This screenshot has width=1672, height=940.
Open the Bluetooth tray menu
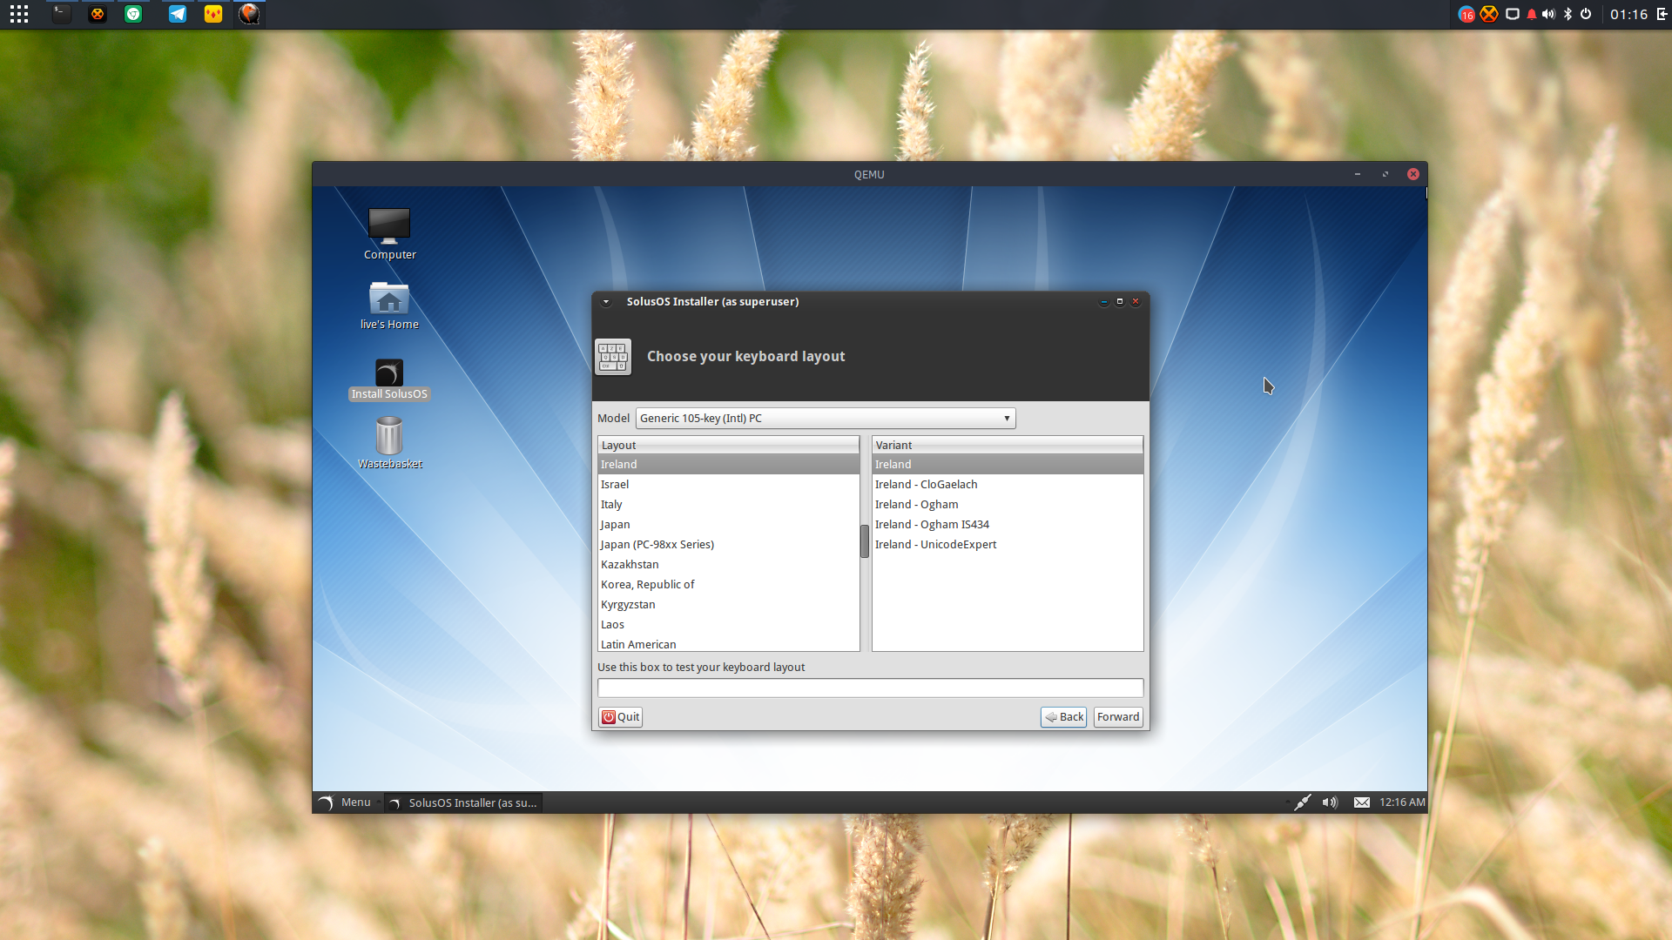pos(1567,14)
